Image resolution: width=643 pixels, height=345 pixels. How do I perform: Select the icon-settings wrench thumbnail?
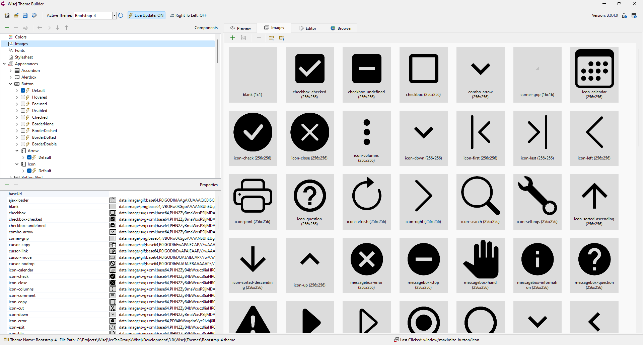click(537, 202)
